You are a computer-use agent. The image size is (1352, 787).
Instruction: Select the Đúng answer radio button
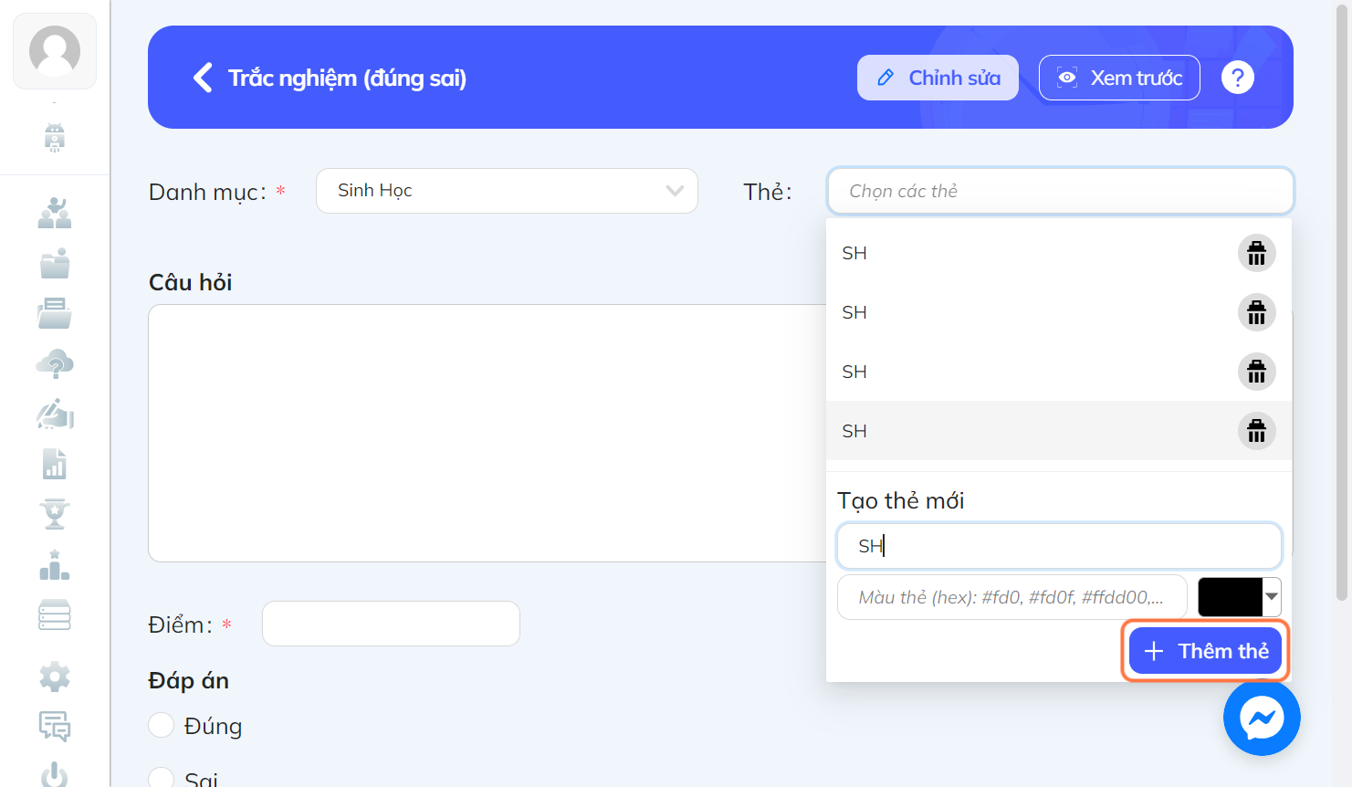tap(161, 725)
